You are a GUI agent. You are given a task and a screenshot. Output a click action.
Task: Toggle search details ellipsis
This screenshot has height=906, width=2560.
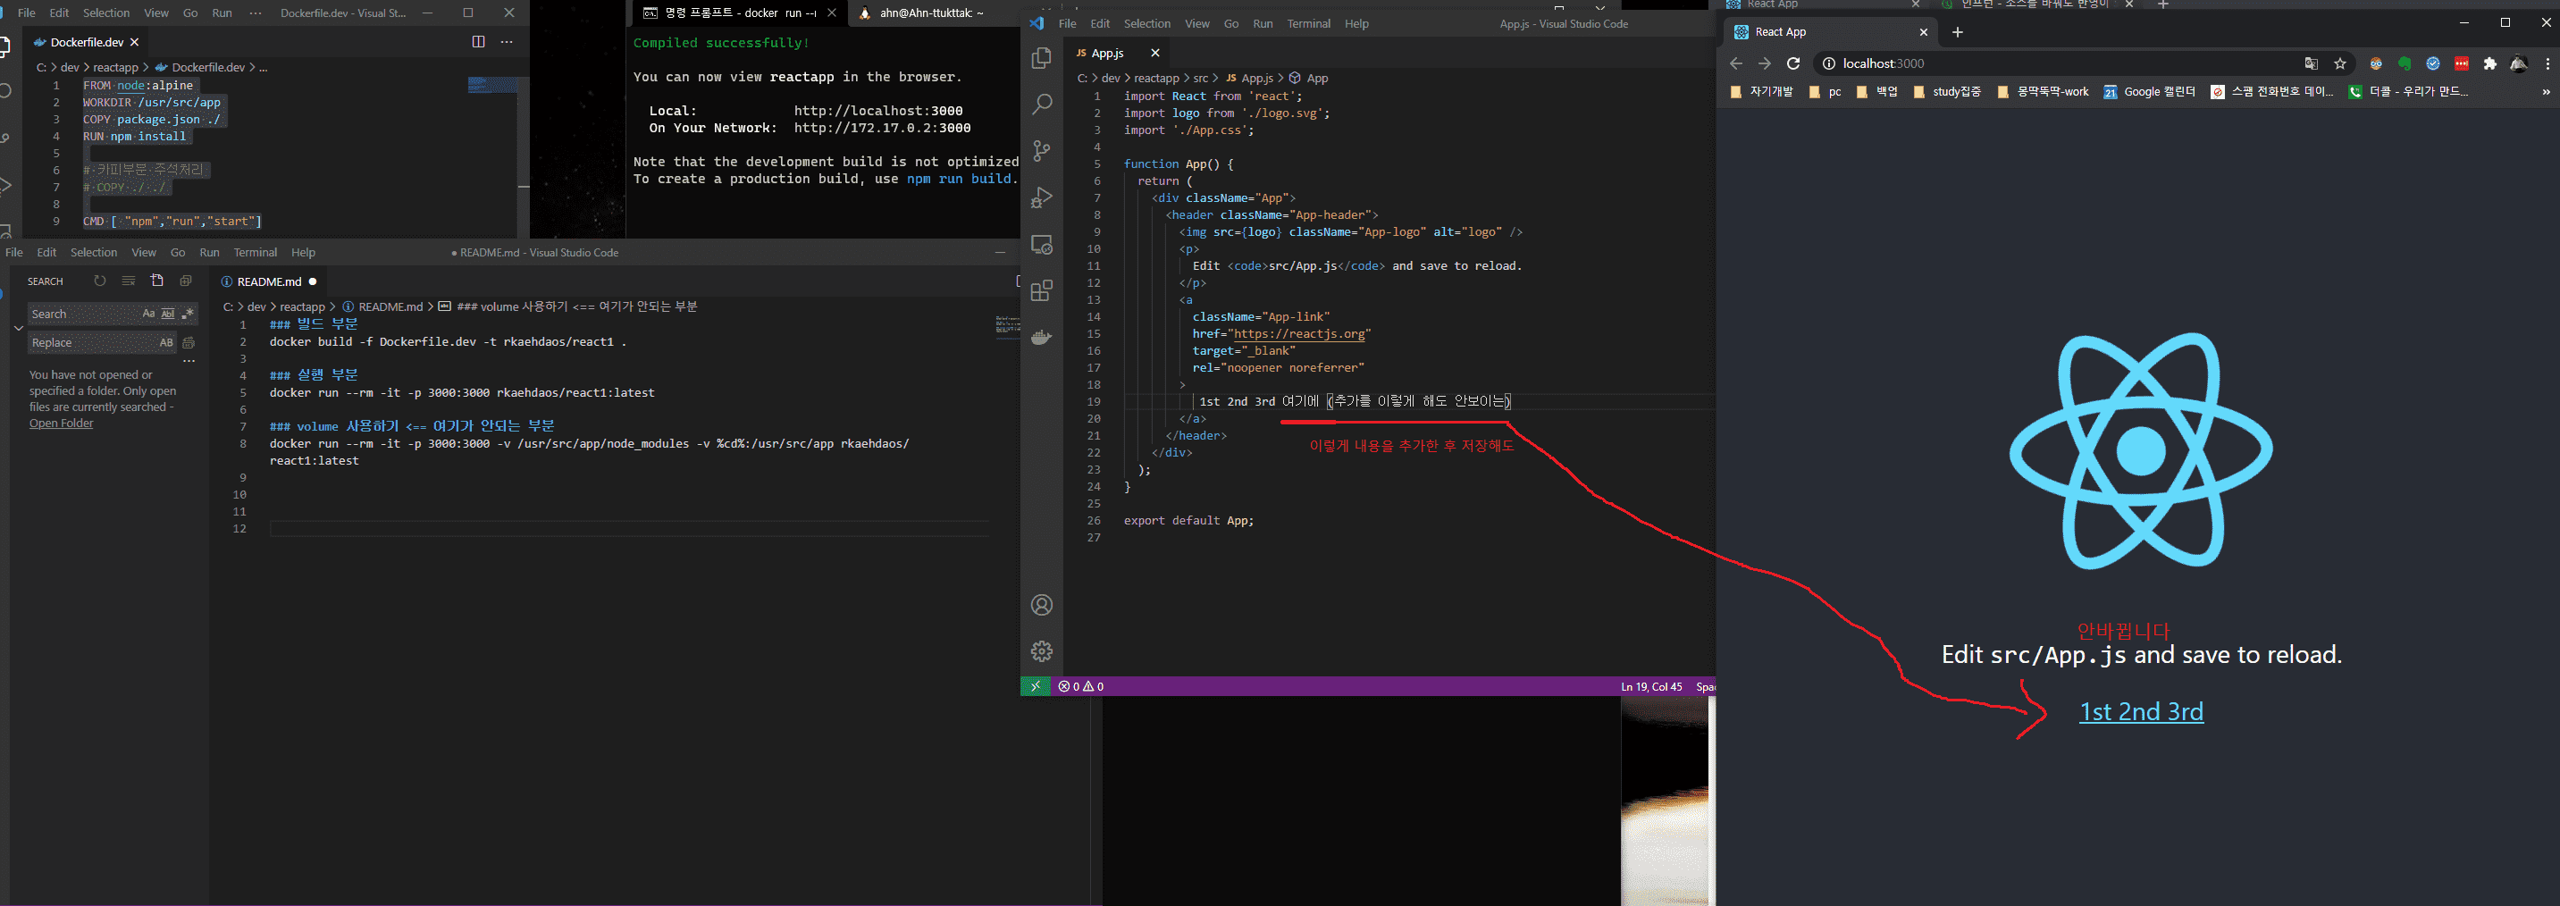click(189, 362)
